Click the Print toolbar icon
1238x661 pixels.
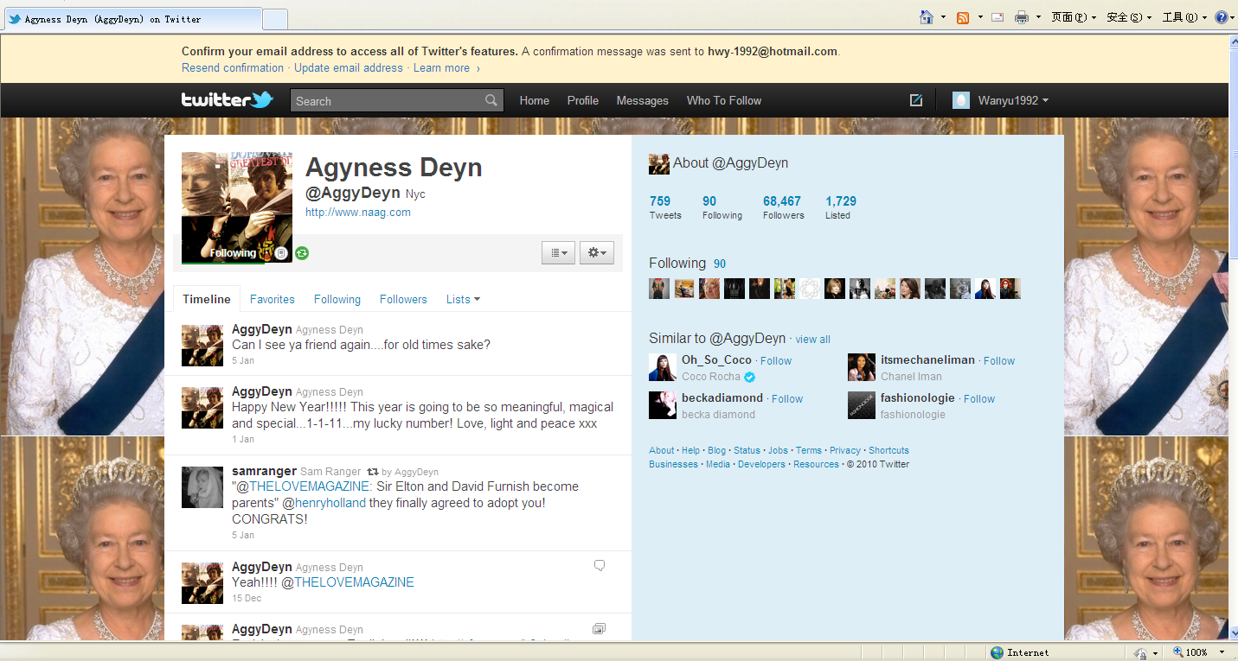pyautogui.click(x=1022, y=17)
